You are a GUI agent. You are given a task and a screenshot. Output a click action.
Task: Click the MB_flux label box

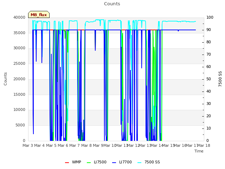(39, 14)
